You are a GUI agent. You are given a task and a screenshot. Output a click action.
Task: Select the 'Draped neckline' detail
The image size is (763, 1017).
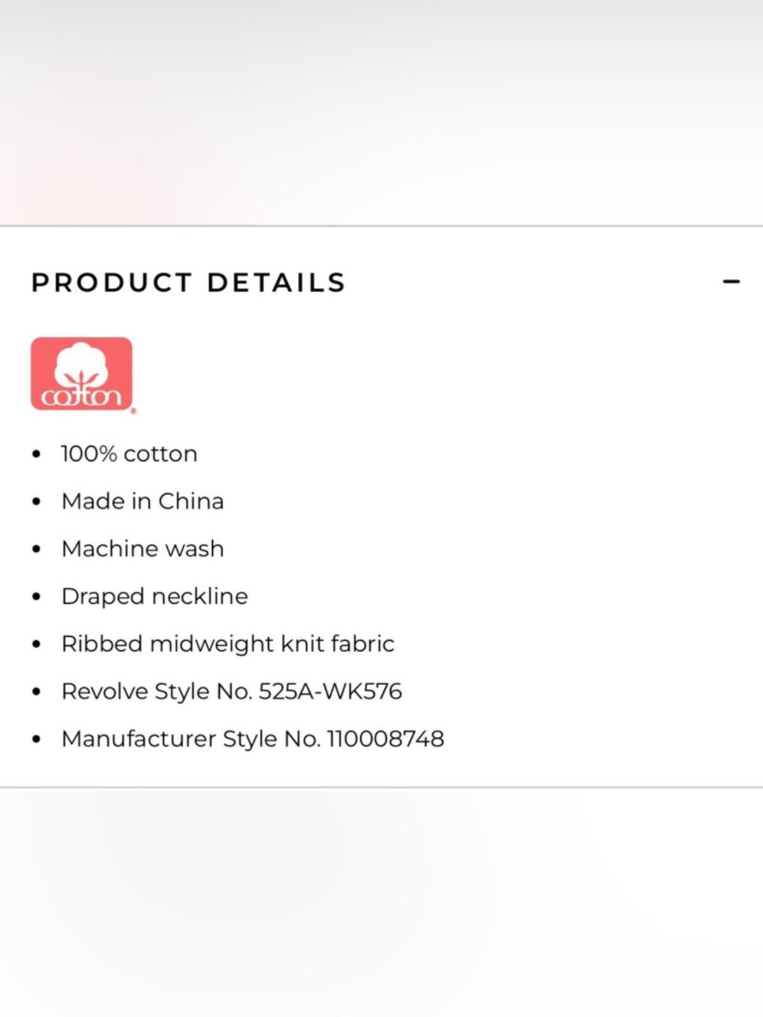point(154,596)
